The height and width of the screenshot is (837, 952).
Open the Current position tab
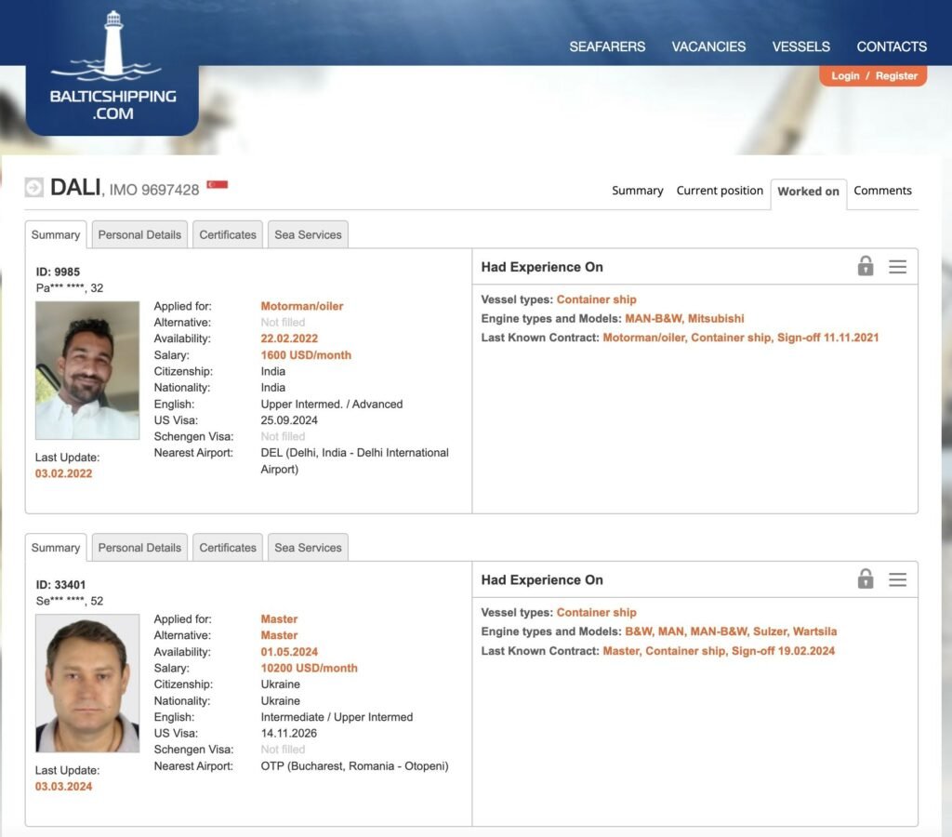720,191
